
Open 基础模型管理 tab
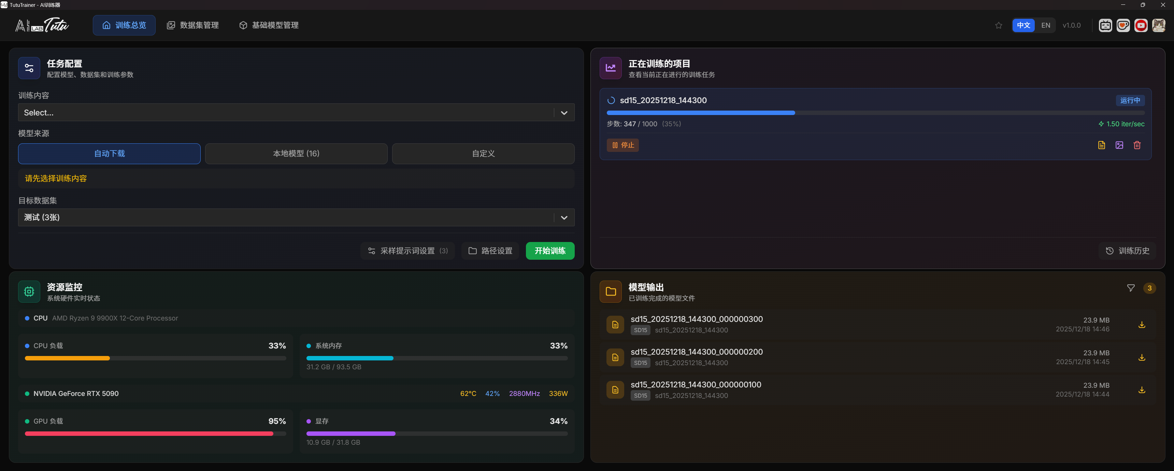[x=269, y=26]
